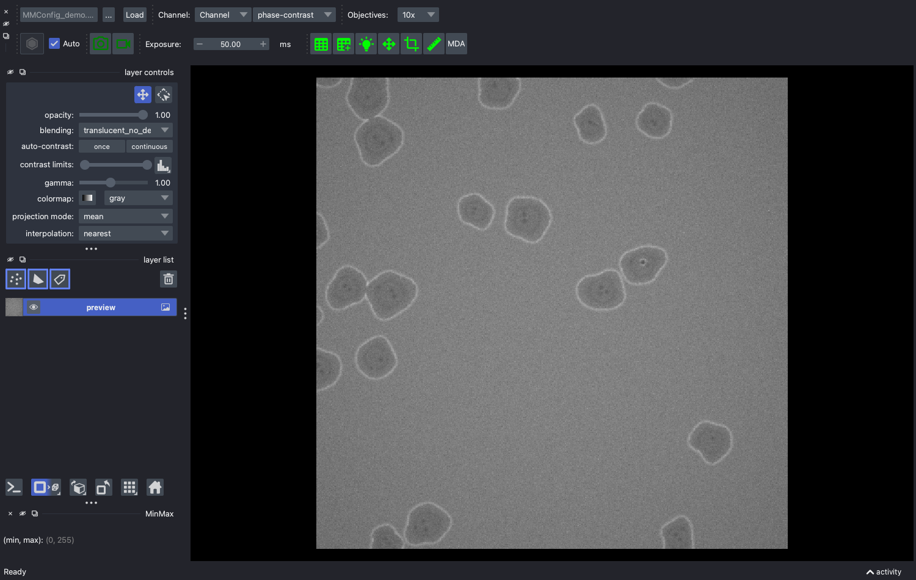916x580 pixels.
Task: Click the transpose dimensions icon
Action: [104, 487]
